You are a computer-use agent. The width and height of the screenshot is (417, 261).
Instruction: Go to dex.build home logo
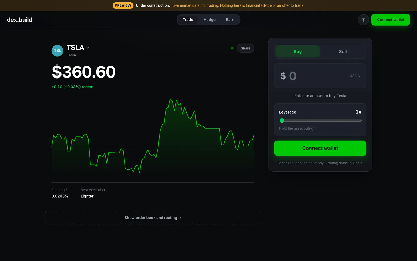[x=20, y=20]
